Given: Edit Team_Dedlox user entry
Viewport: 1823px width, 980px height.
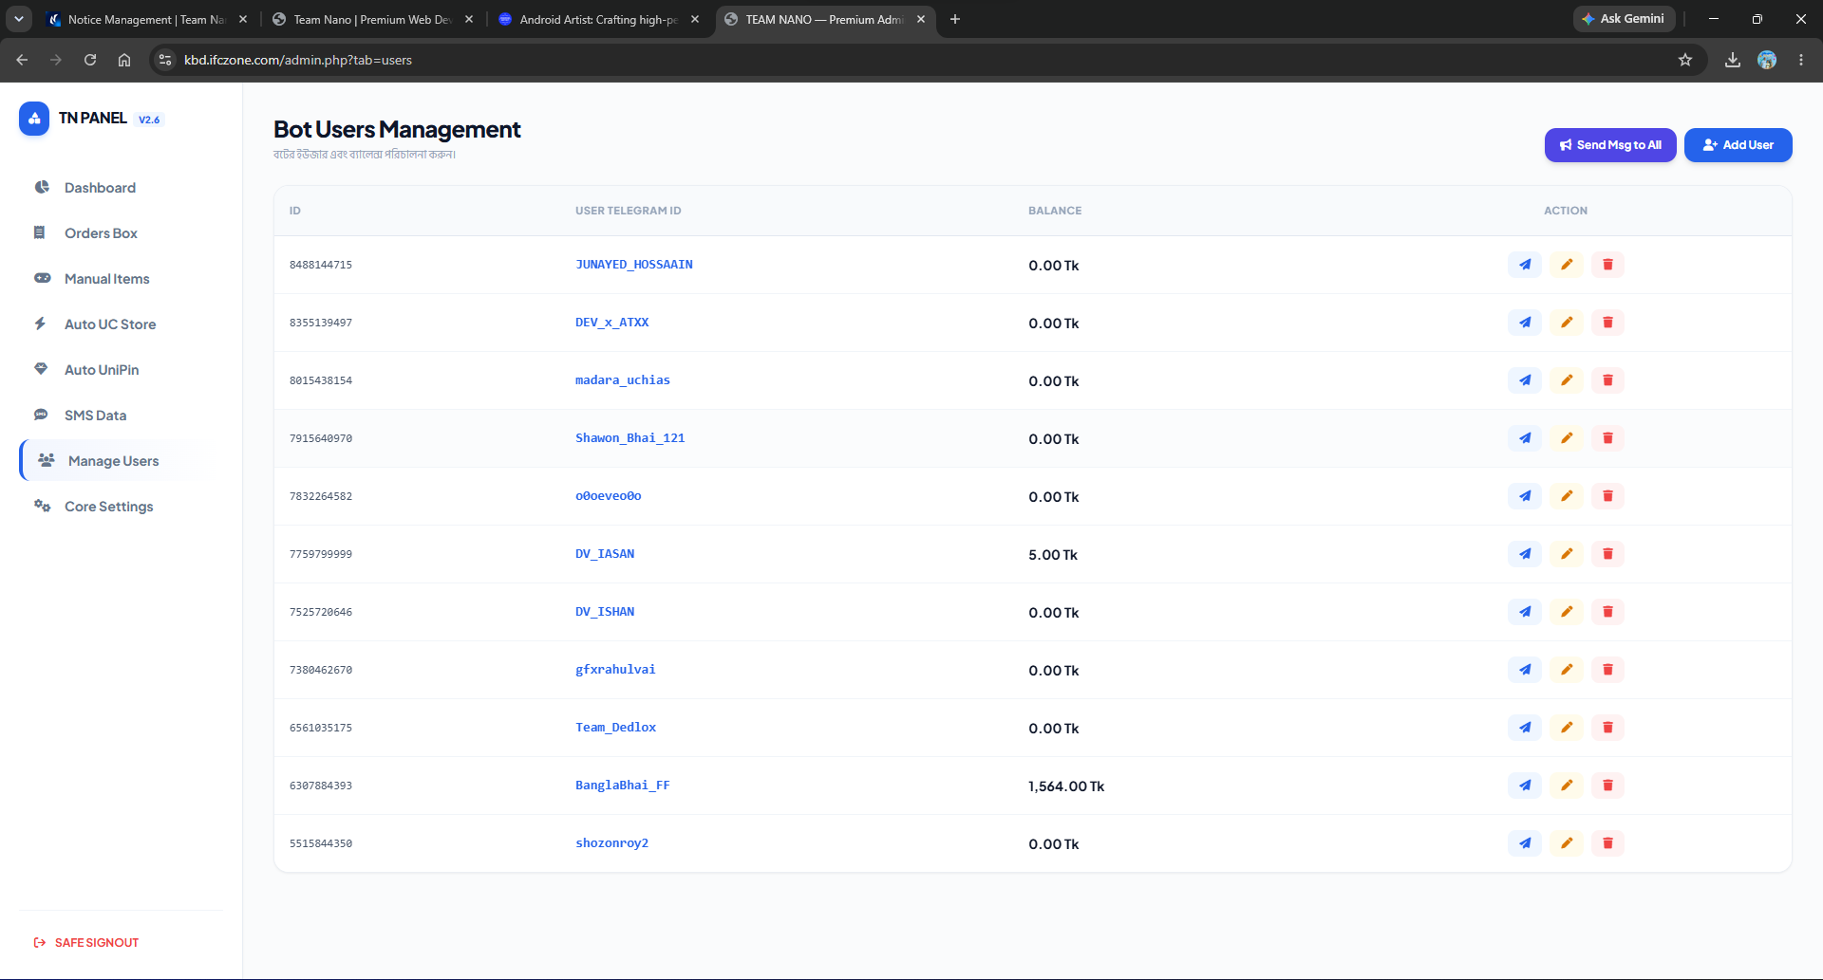Looking at the screenshot, I should click(1567, 728).
